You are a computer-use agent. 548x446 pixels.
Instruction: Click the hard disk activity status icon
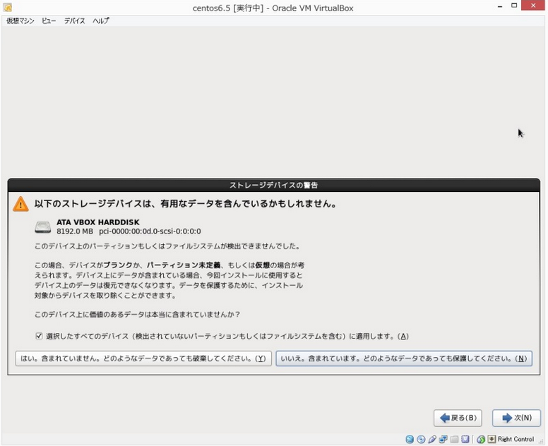coord(410,439)
